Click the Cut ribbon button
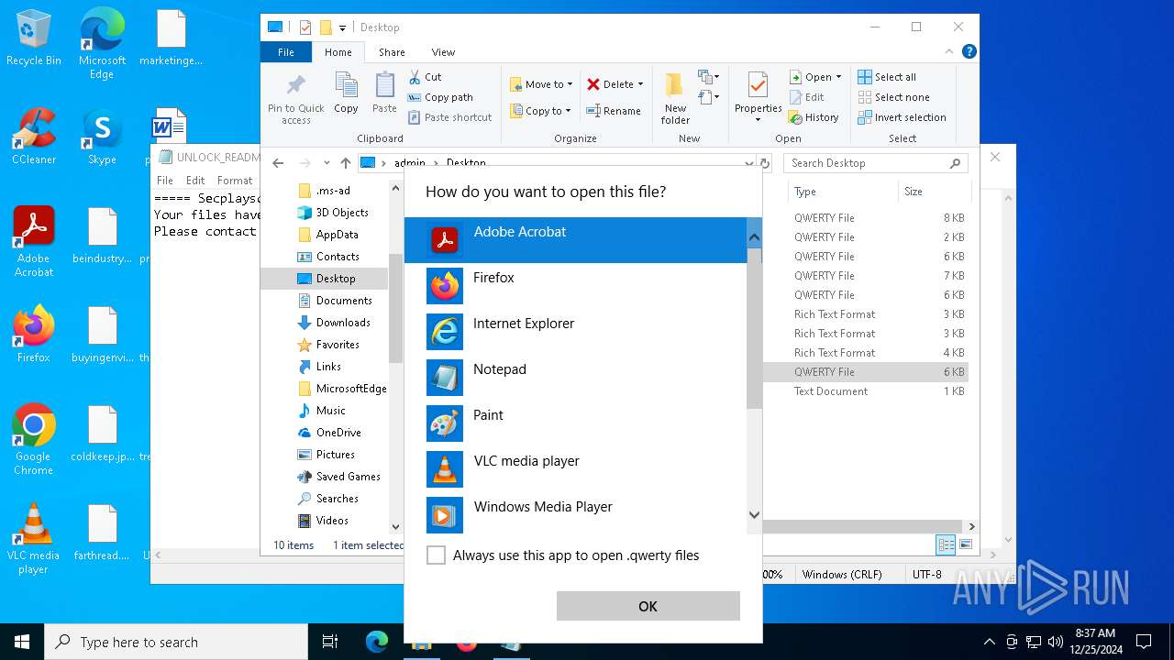 (426, 77)
